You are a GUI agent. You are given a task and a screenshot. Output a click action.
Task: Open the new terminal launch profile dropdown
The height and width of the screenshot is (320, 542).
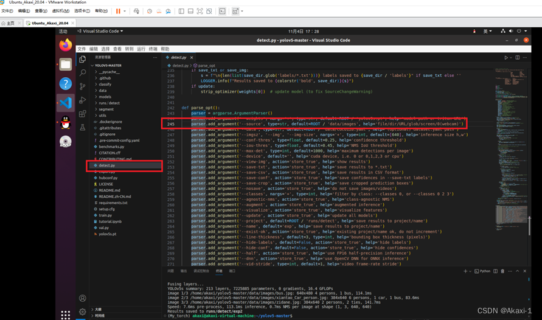470,271
